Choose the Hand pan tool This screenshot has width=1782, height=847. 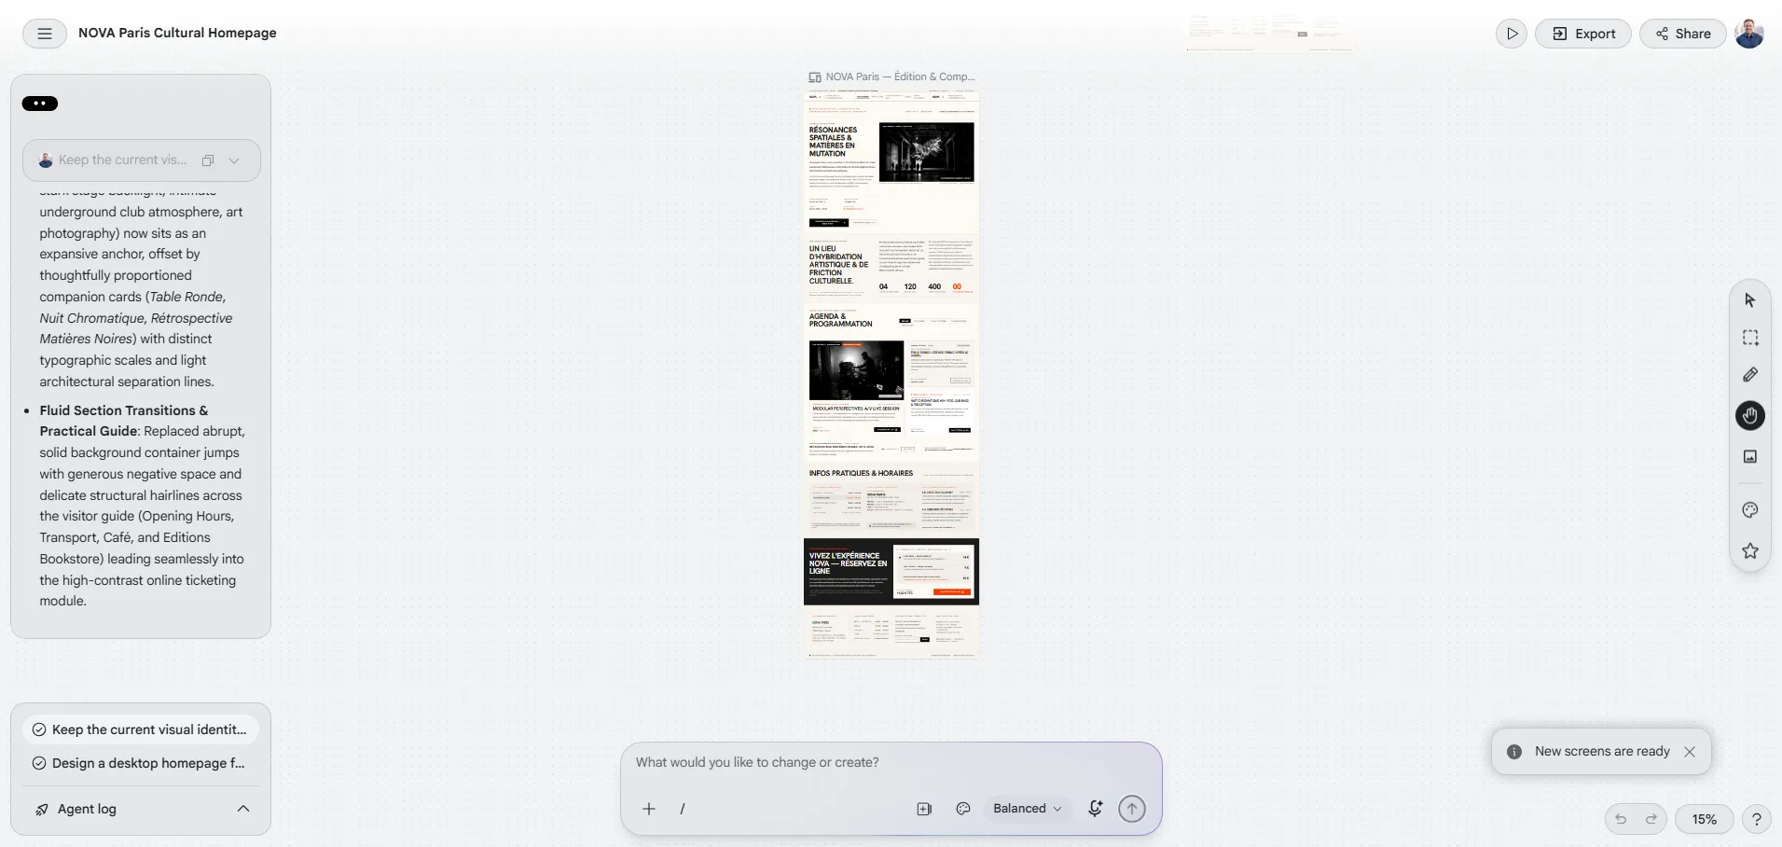pyautogui.click(x=1750, y=416)
